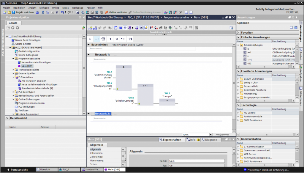Image resolution: width=304 pixels, height=173 pixels.
Task: Collapse the PLC_1 [CPU 315-2 PN/DP] node
Action: 10,48
